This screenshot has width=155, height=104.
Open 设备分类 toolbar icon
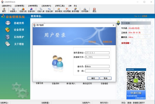coord(23,10)
